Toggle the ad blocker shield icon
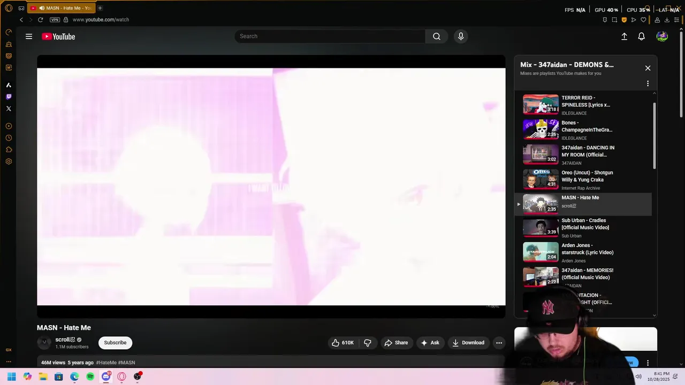Viewport: 685px width, 385px height. click(x=624, y=20)
